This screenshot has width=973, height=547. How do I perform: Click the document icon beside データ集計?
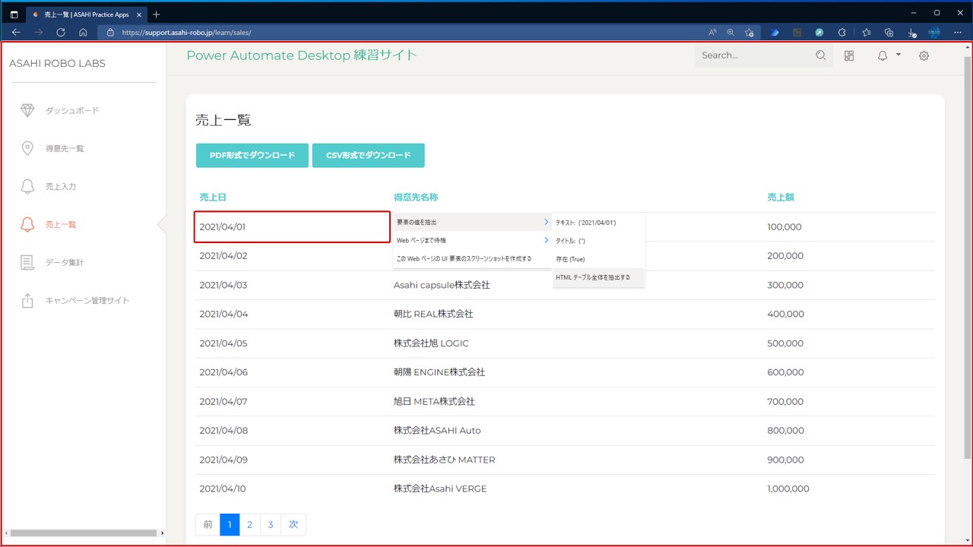coord(27,263)
